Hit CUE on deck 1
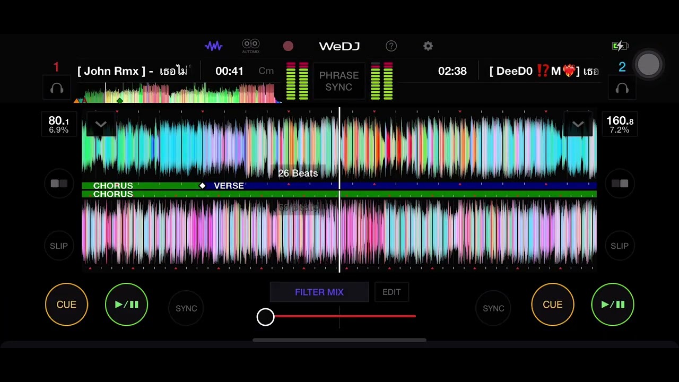This screenshot has height=382, width=679. click(66, 305)
